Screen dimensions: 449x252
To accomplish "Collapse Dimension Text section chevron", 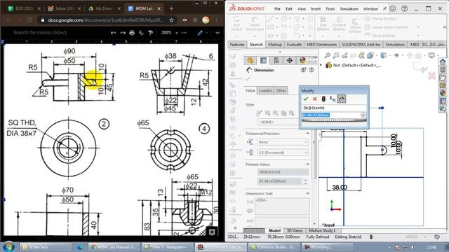I will (x=308, y=193).
